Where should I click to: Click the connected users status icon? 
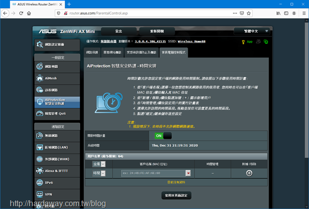click(258, 42)
